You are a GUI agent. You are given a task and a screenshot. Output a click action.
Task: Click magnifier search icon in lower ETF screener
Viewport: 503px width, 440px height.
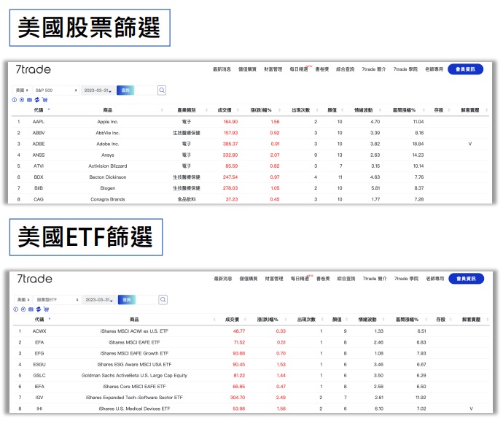click(163, 300)
